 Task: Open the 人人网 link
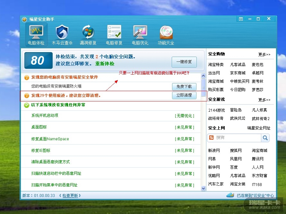coord(257,167)
